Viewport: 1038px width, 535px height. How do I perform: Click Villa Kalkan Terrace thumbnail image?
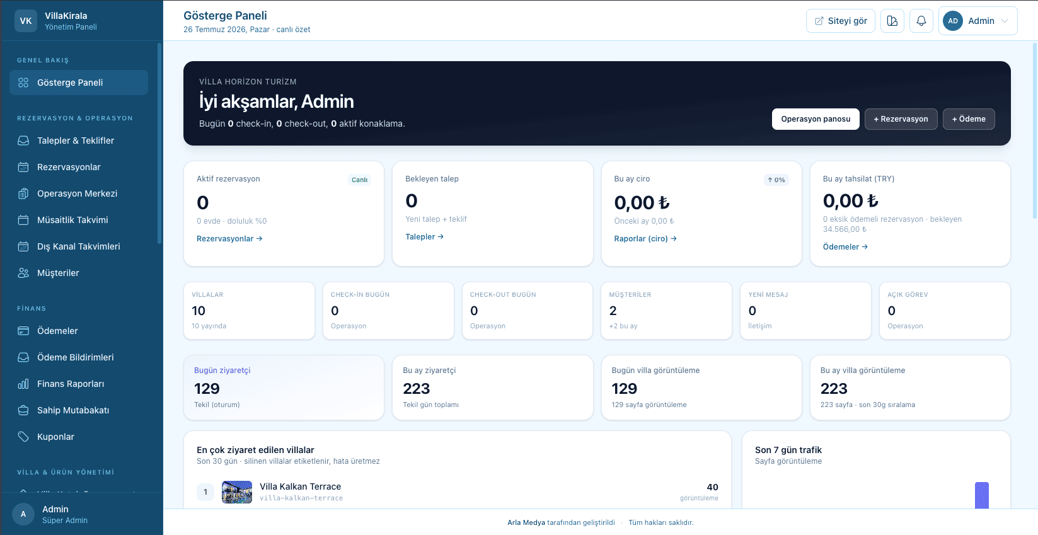[237, 492]
